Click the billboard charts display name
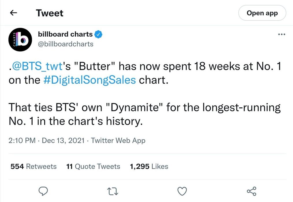Image resolution: width=293 pixels, height=202 pixels. click(x=65, y=34)
